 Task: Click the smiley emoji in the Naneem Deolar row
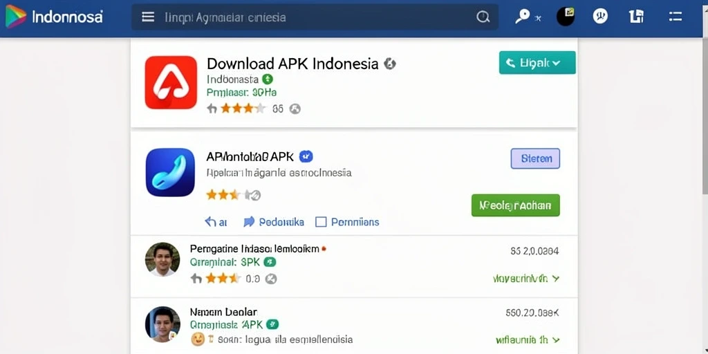click(197, 339)
